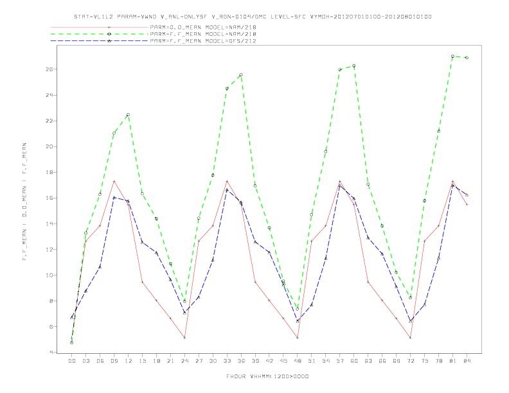Click x-axis forecast hour label 09
The height and width of the screenshot is (393, 509).
coord(114,361)
